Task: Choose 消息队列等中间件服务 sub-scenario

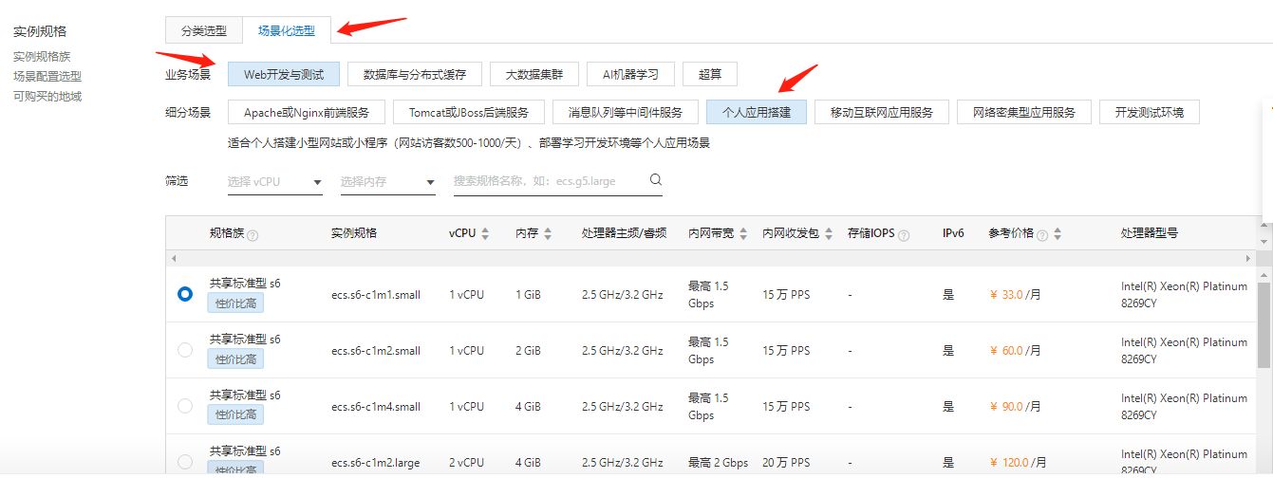Action: (x=626, y=112)
